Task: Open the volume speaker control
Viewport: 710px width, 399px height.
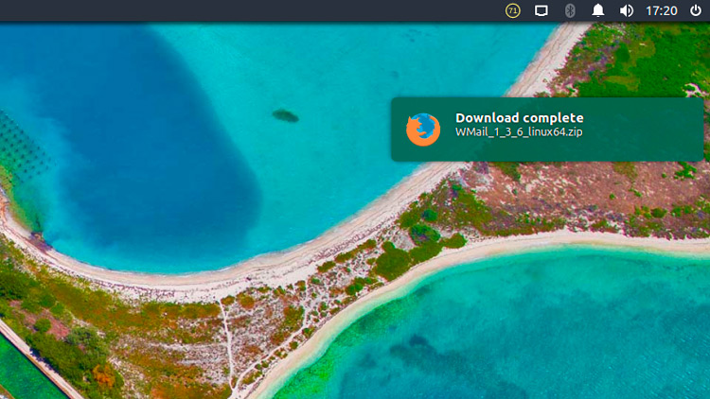Action: pyautogui.click(x=626, y=10)
